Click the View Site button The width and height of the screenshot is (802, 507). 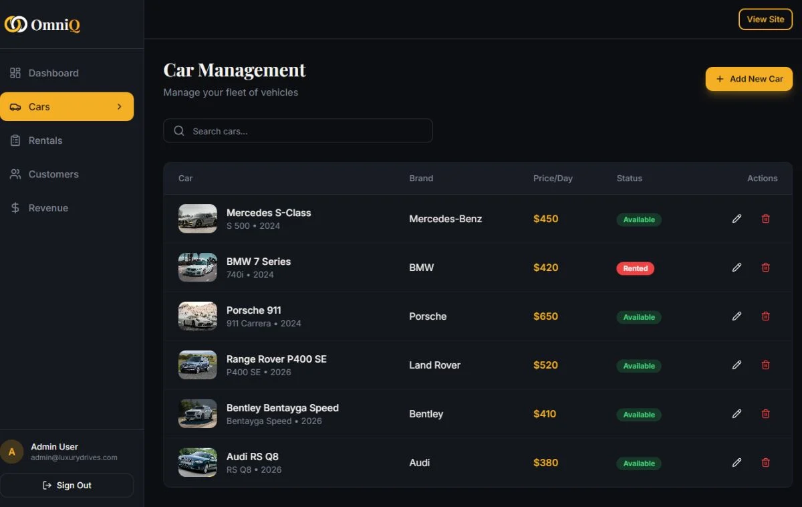point(765,19)
